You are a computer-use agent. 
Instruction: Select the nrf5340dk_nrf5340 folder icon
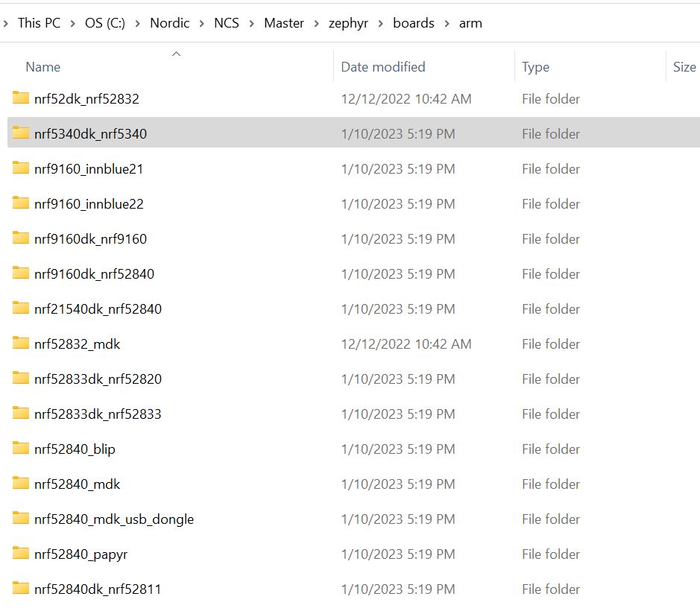coord(21,133)
